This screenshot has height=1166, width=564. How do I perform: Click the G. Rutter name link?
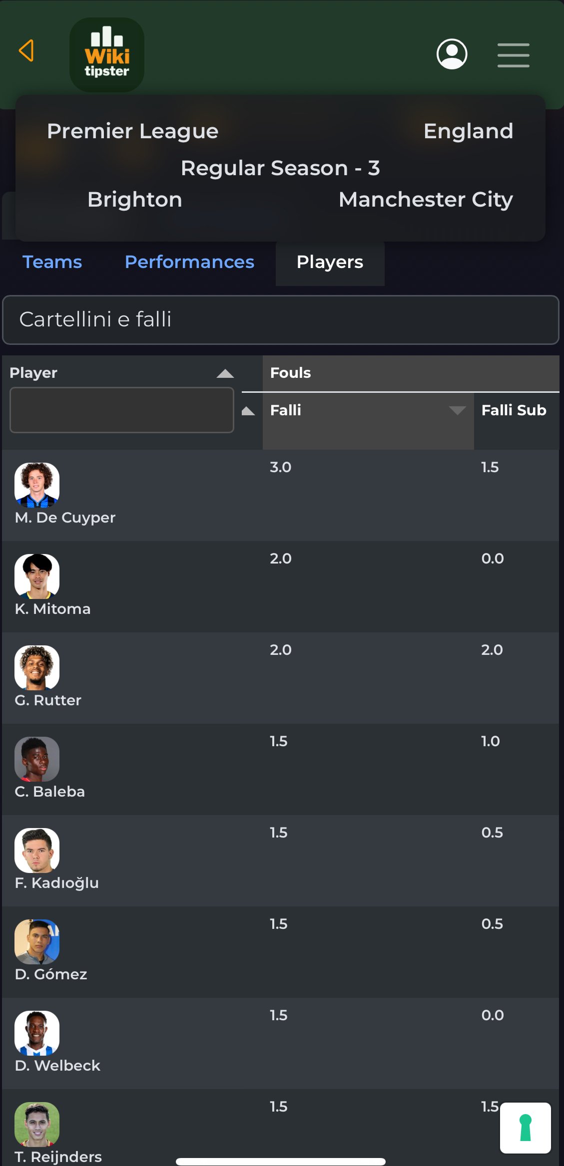click(48, 700)
